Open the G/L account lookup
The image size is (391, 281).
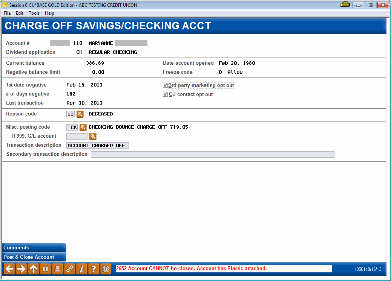[93, 136]
